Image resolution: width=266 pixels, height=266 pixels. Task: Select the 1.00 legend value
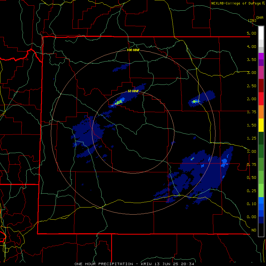coord(252,151)
